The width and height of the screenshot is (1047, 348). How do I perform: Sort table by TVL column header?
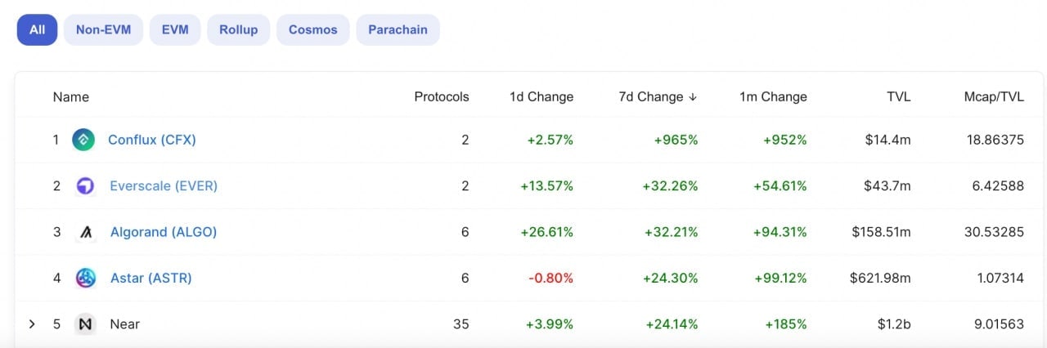[898, 96]
